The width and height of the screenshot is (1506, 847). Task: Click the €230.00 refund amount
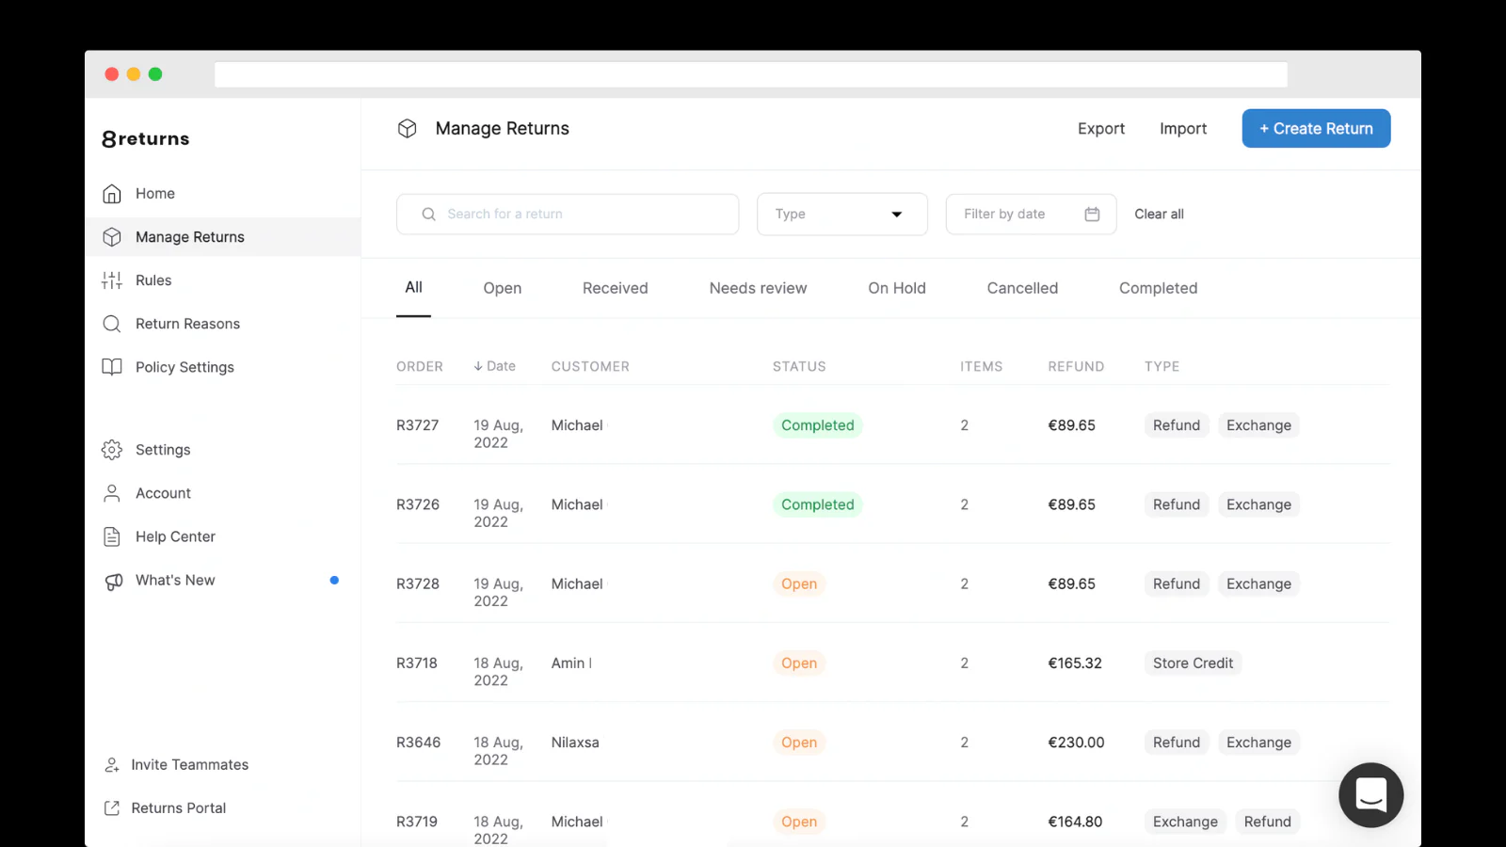tap(1077, 743)
